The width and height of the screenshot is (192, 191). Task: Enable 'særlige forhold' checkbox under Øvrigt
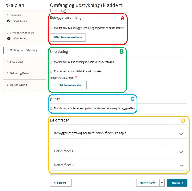pyautogui.click(x=52, y=109)
